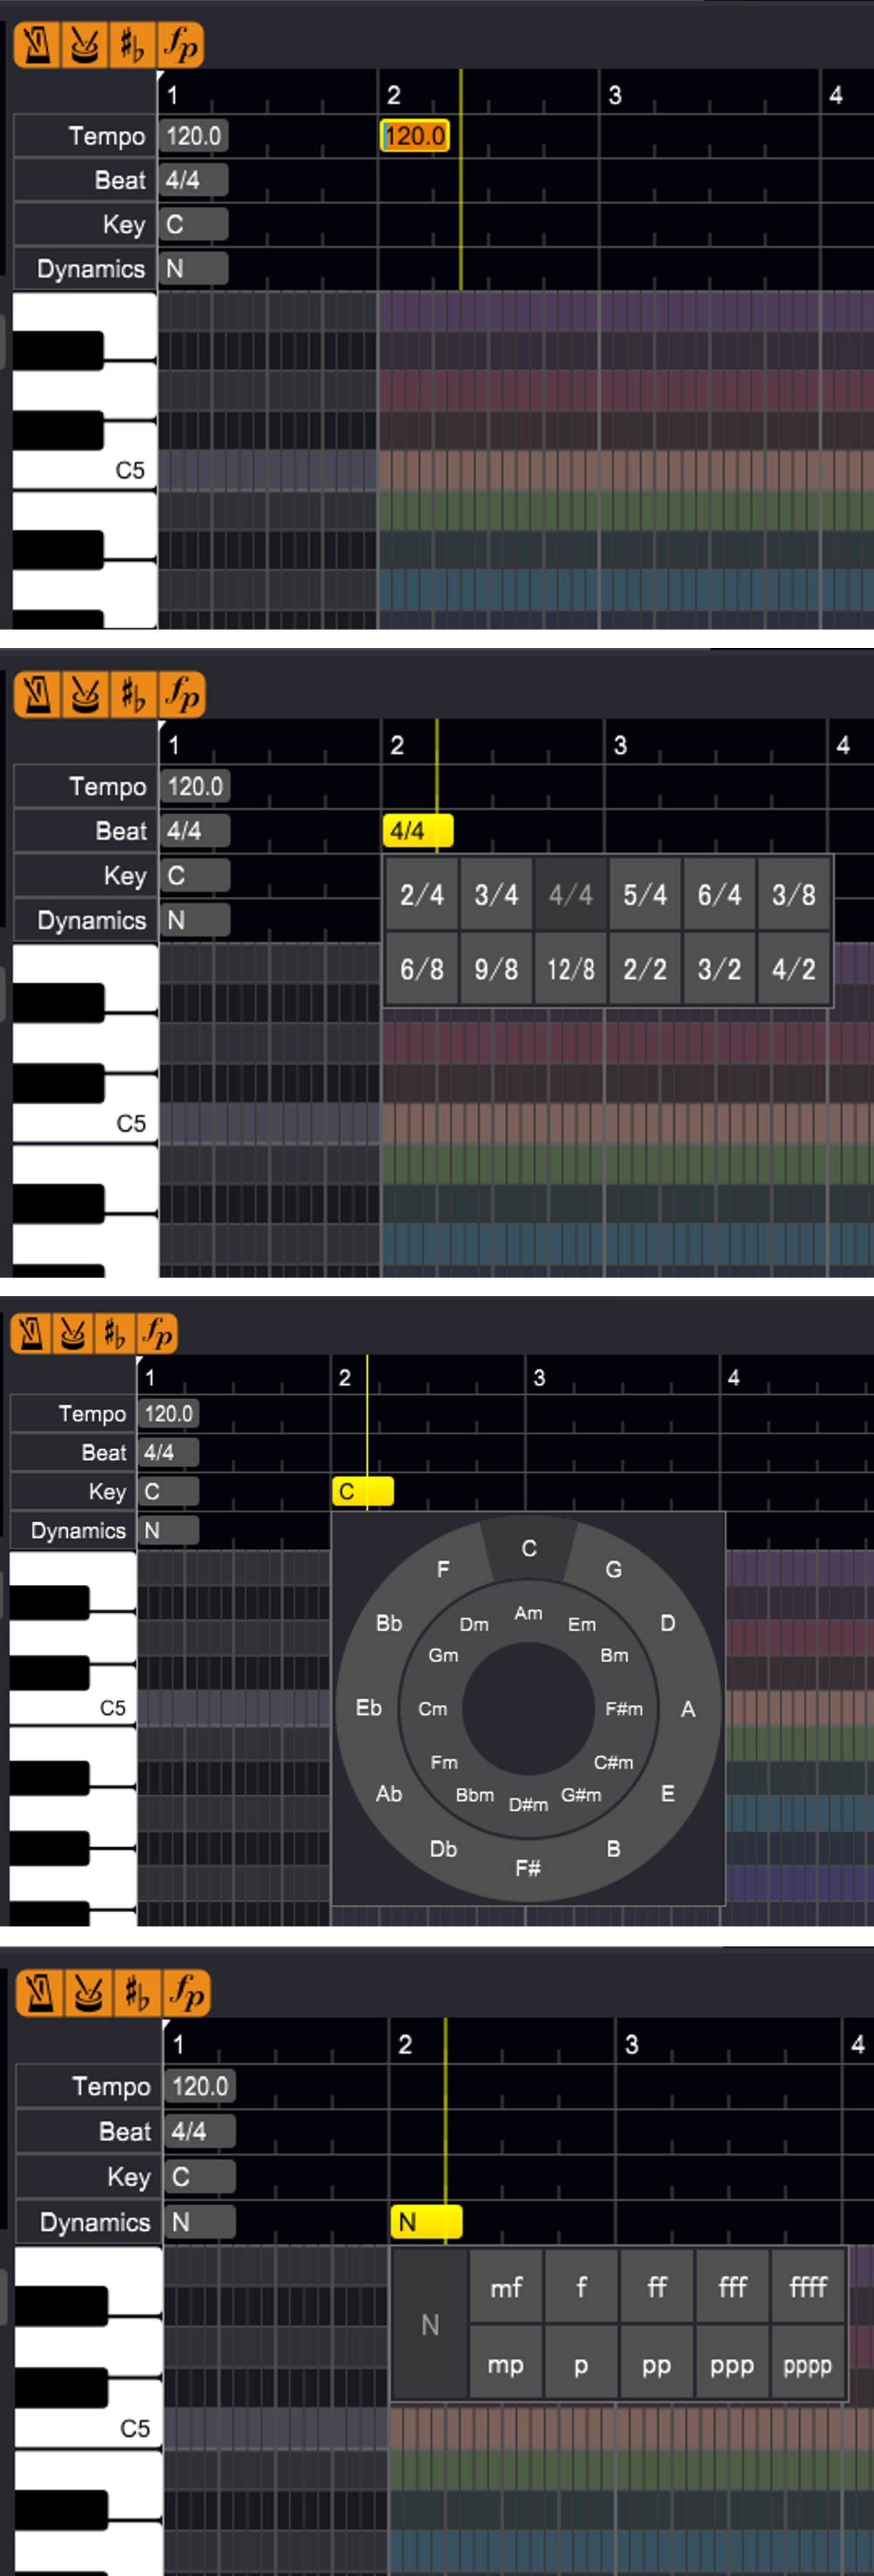
Task: Select E major on the key wheel
Action: click(667, 1794)
